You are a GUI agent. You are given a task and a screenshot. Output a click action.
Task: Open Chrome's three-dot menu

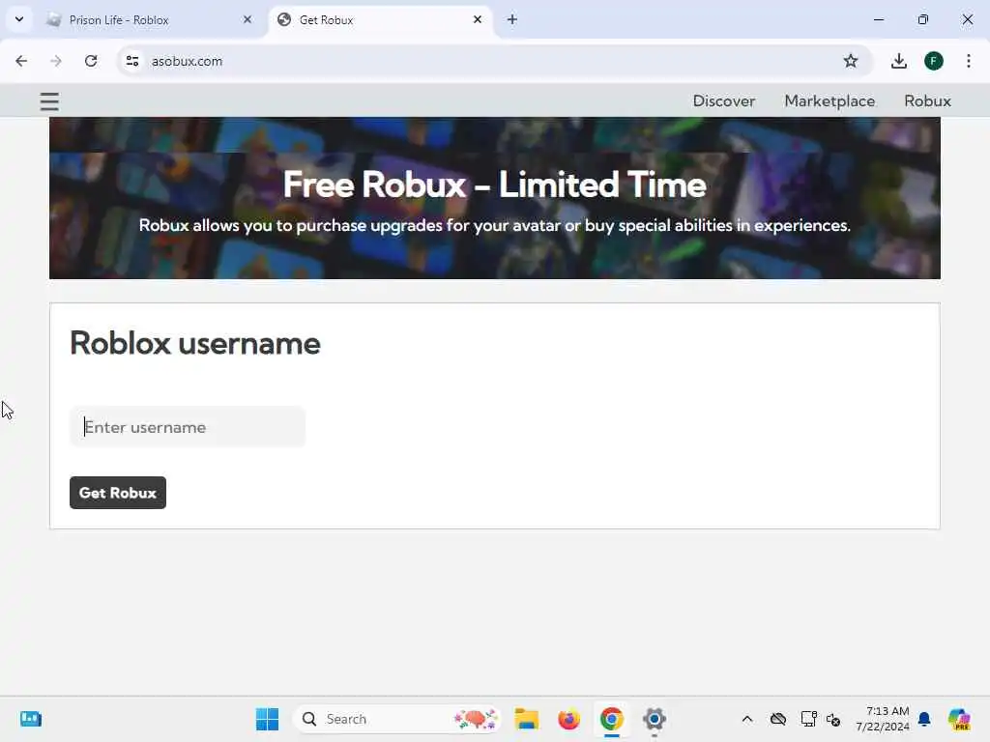pos(969,61)
